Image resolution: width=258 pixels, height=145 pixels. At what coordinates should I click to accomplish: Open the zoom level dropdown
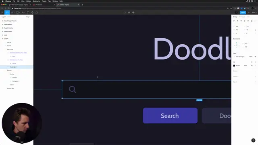click(x=254, y=12)
